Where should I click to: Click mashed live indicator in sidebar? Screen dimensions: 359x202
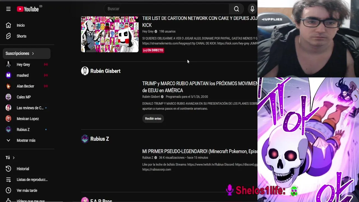coord(46,75)
